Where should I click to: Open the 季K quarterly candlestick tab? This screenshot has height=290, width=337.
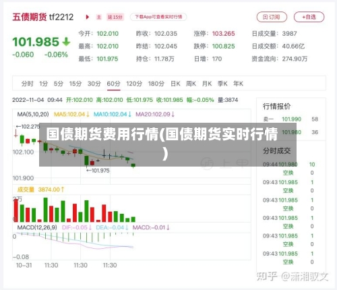pyautogui.click(x=222, y=84)
